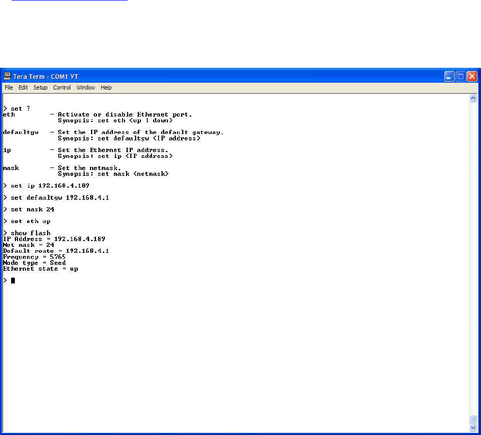Viewport: 481px width, 435px height.
Task: Open the Edit menu
Action: [23, 88]
